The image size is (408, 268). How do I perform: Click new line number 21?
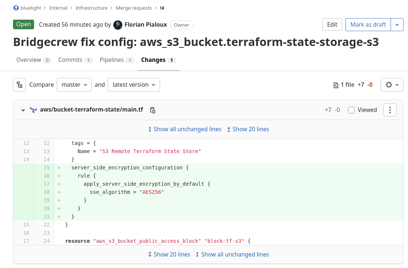(47, 216)
